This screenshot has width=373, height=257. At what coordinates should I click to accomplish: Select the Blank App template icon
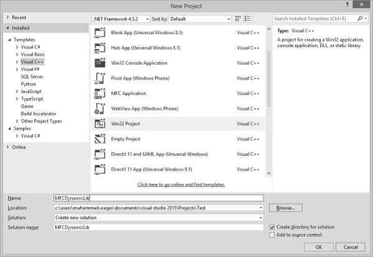(x=100, y=33)
